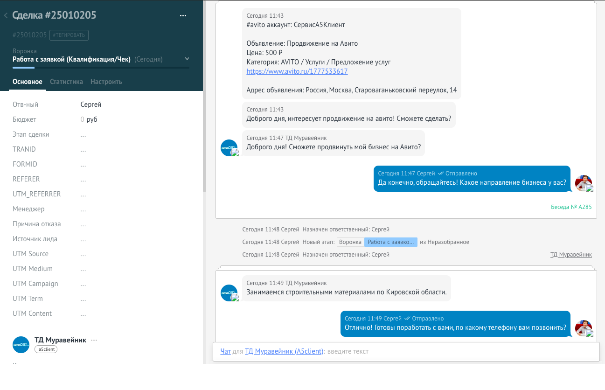The height and width of the screenshot is (390, 605).
Task: Click the a5client tag badge
Action: (x=46, y=349)
